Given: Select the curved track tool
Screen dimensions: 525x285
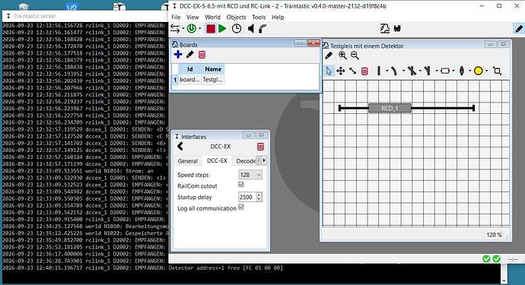Looking at the screenshot, I should click(394, 71).
